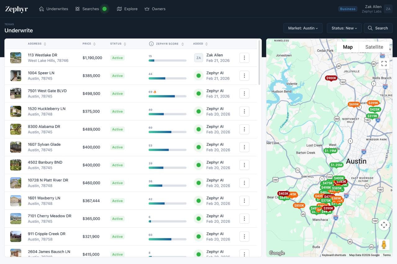Open the kebab menu for 911 Cripple Creek DR
Viewport: 397px width, 264px height.
pos(245,236)
